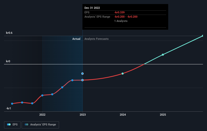Click the Analysts Forecasts section label
Screen dimensions: 207x131
[97, 39]
